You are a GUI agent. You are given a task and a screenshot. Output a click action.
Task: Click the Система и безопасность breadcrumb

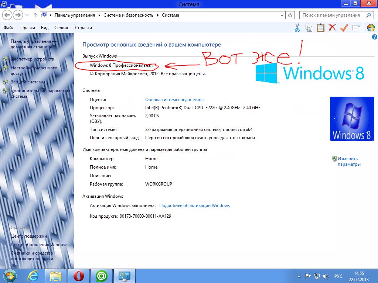[128, 15]
